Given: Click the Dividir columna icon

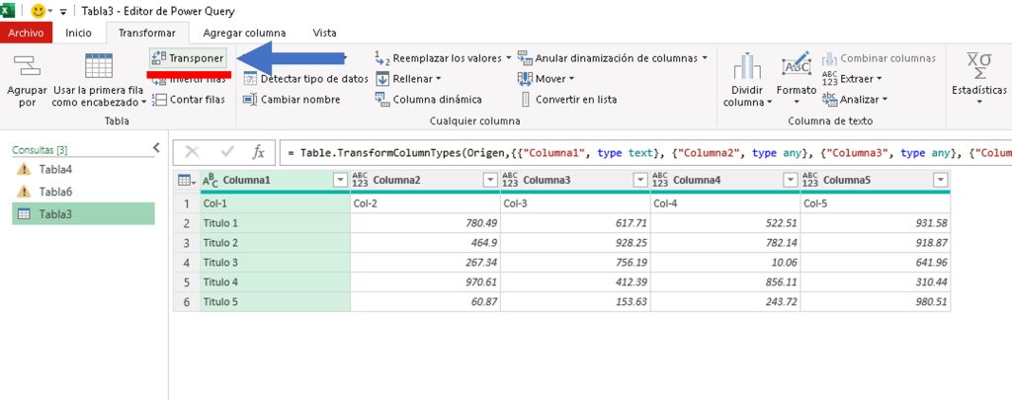Looking at the screenshot, I should (x=747, y=66).
